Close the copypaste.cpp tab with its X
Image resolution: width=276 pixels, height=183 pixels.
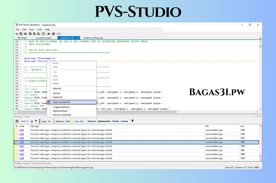click(78, 38)
